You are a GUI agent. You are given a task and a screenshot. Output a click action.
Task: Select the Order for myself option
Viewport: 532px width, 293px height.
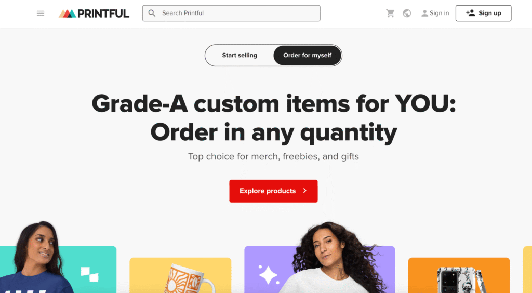coord(308,55)
